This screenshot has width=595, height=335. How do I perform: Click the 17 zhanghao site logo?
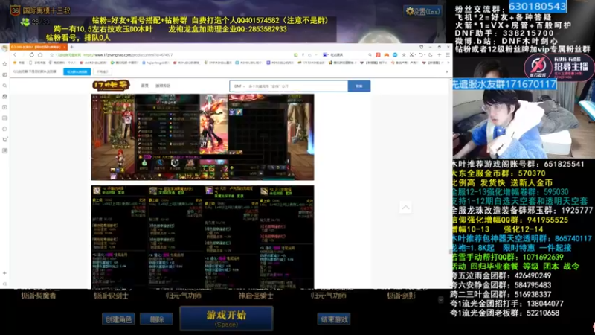pyautogui.click(x=111, y=86)
